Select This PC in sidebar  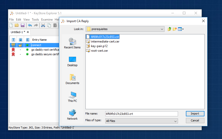tap(72, 97)
